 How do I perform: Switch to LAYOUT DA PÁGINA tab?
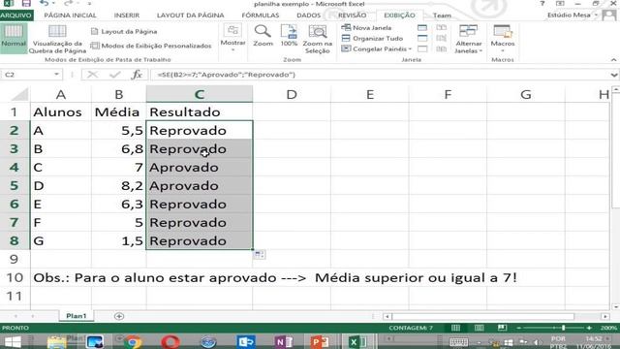[190, 16]
